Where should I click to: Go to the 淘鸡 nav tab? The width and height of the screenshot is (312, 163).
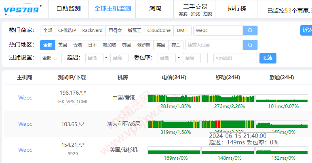click(155, 8)
